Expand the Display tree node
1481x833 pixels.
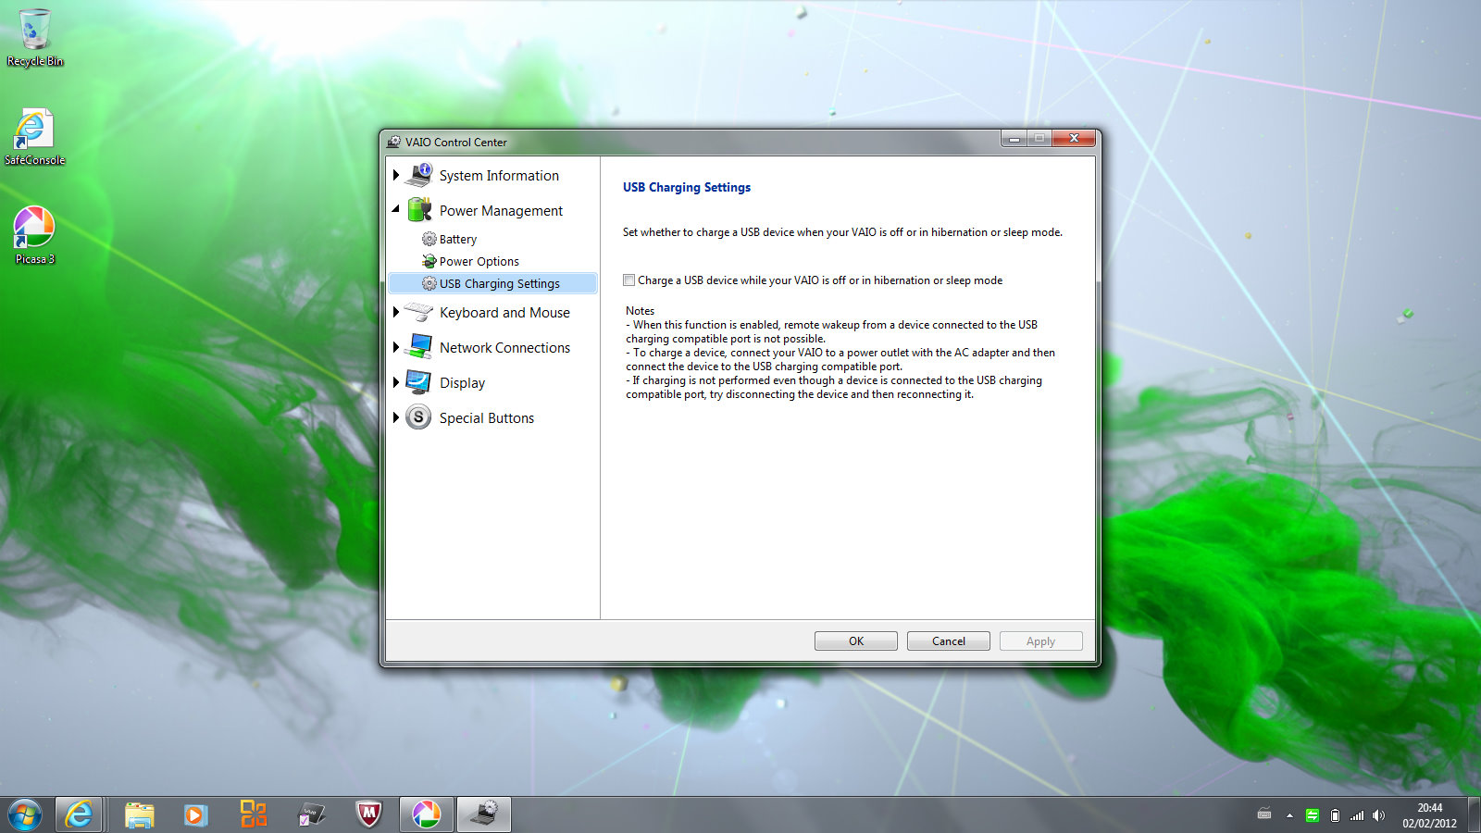tap(396, 382)
